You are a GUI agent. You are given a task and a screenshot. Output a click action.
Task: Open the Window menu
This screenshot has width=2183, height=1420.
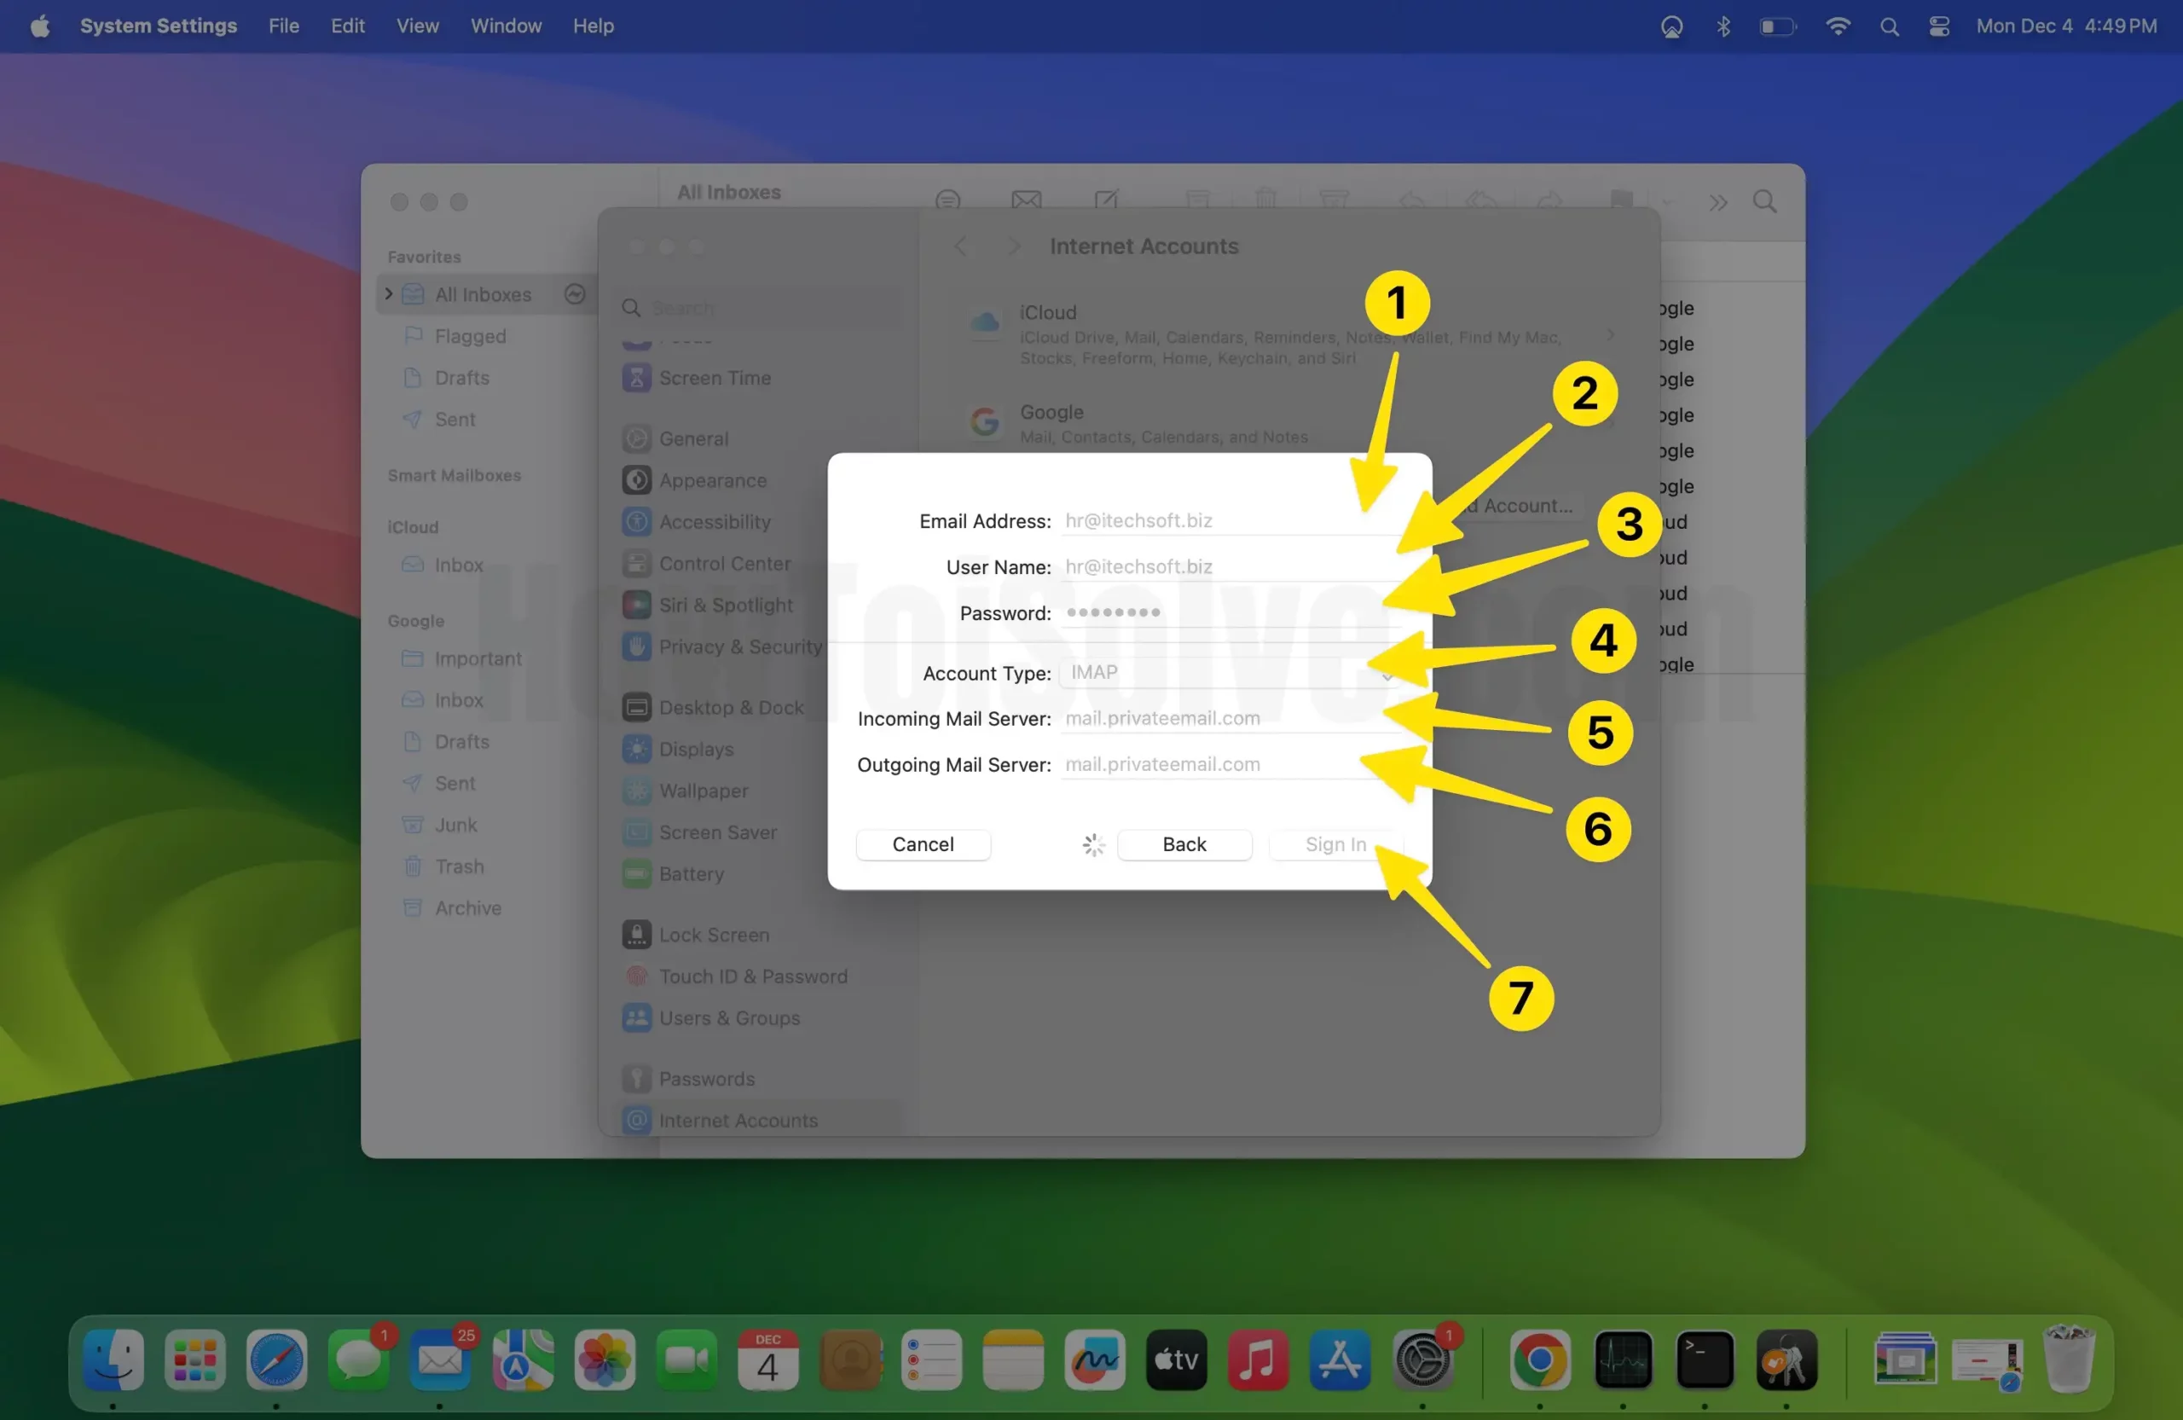pyautogui.click(x=506, y=26)
